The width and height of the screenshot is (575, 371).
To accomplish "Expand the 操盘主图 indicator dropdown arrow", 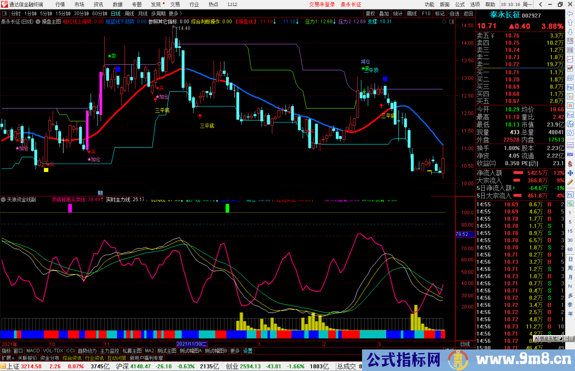I will tap(38, 22).
